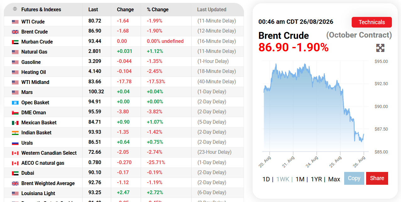Image resolution: width=401 pixels, height=202 pixels.
Task: Select the Max chart range
Action: (x=334, y=179)
